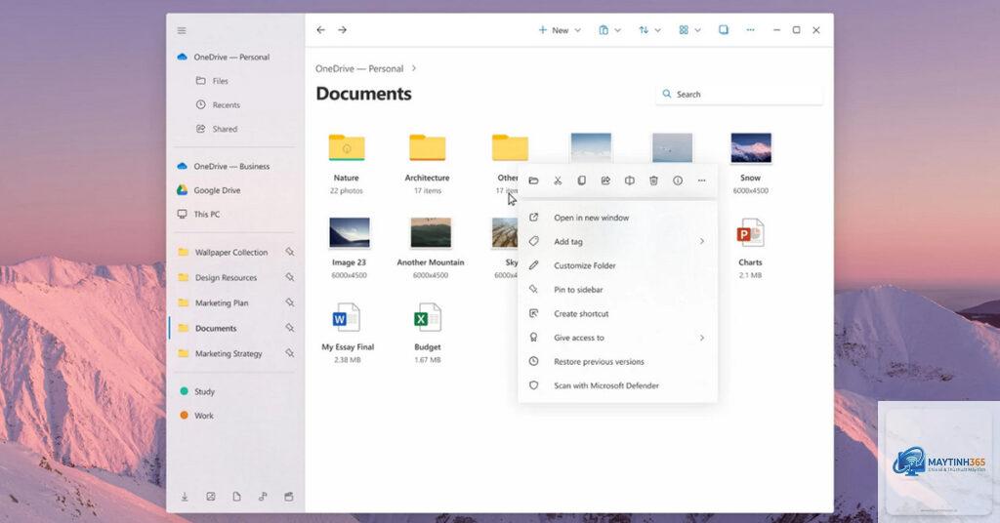Open the hamburger menu in the sidebar

[182, 30]
